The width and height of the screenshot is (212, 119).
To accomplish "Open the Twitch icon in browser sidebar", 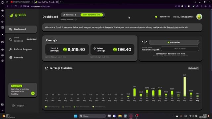I will click(x=2, y=21).
